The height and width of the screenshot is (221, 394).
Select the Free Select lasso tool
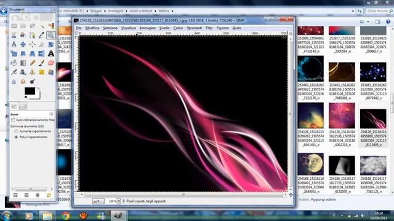click(32, 26)
